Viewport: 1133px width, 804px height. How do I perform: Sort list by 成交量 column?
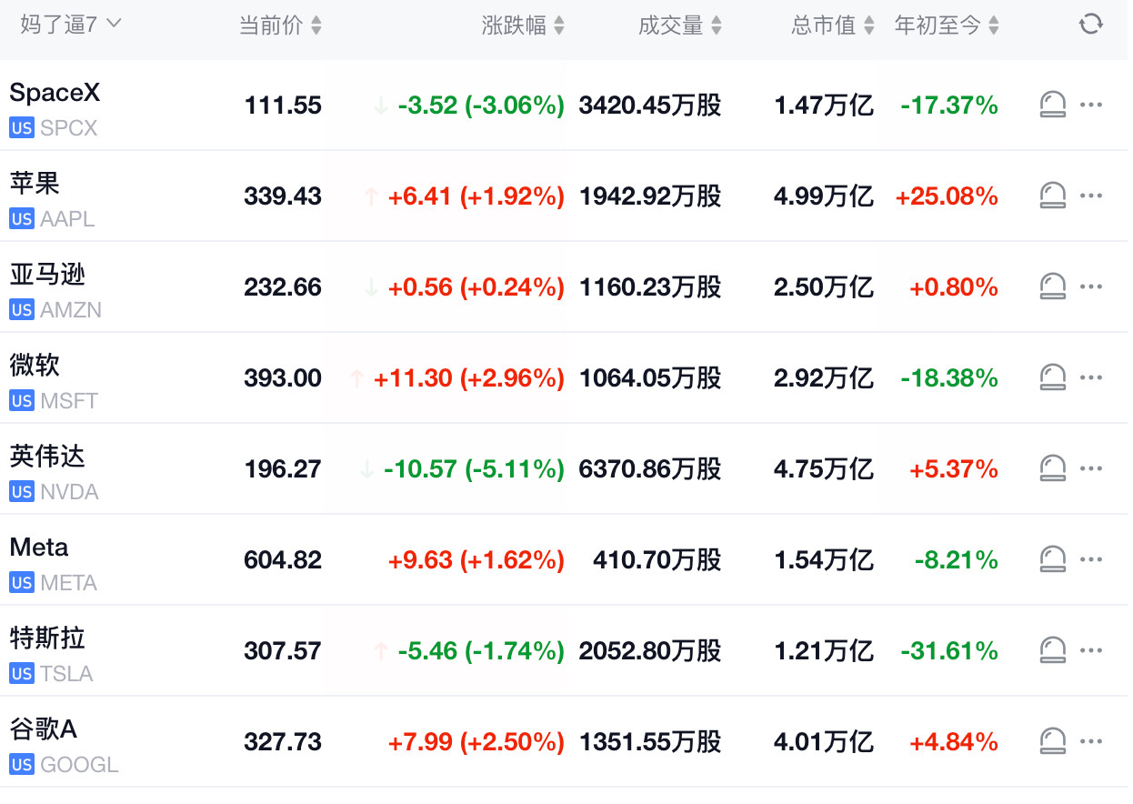click(680, 25)
